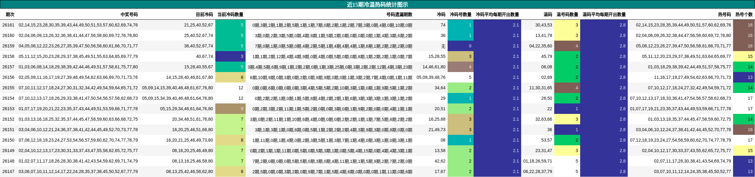Click warm code cell 22 in row 26153

[550, 109]
